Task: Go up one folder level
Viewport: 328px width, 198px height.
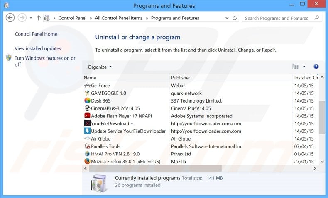Action: [x=39, y=18]
